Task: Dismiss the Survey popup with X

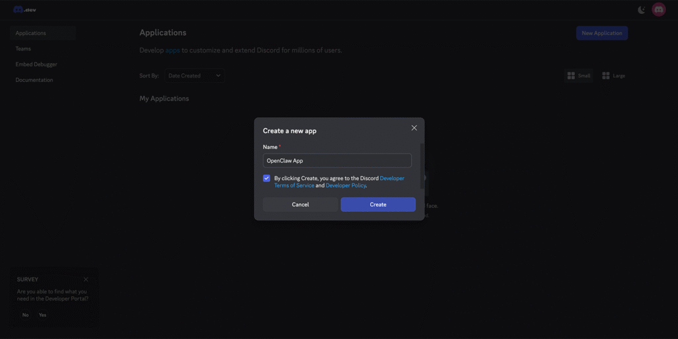Action: pyautogui.click(x=85, y=279)
